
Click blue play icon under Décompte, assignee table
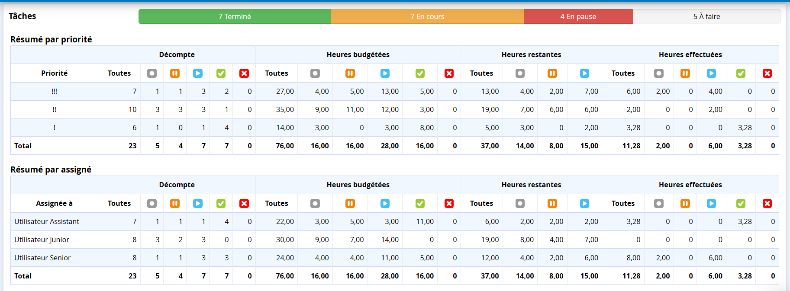coord(198,203)
